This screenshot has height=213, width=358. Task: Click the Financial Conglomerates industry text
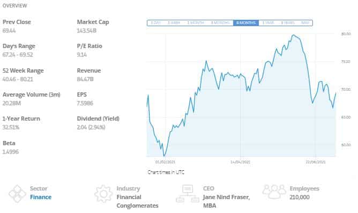pos(137,201)
